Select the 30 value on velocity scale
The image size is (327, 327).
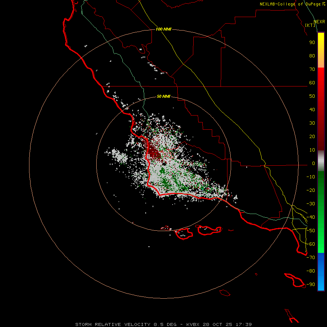(312, 123)
